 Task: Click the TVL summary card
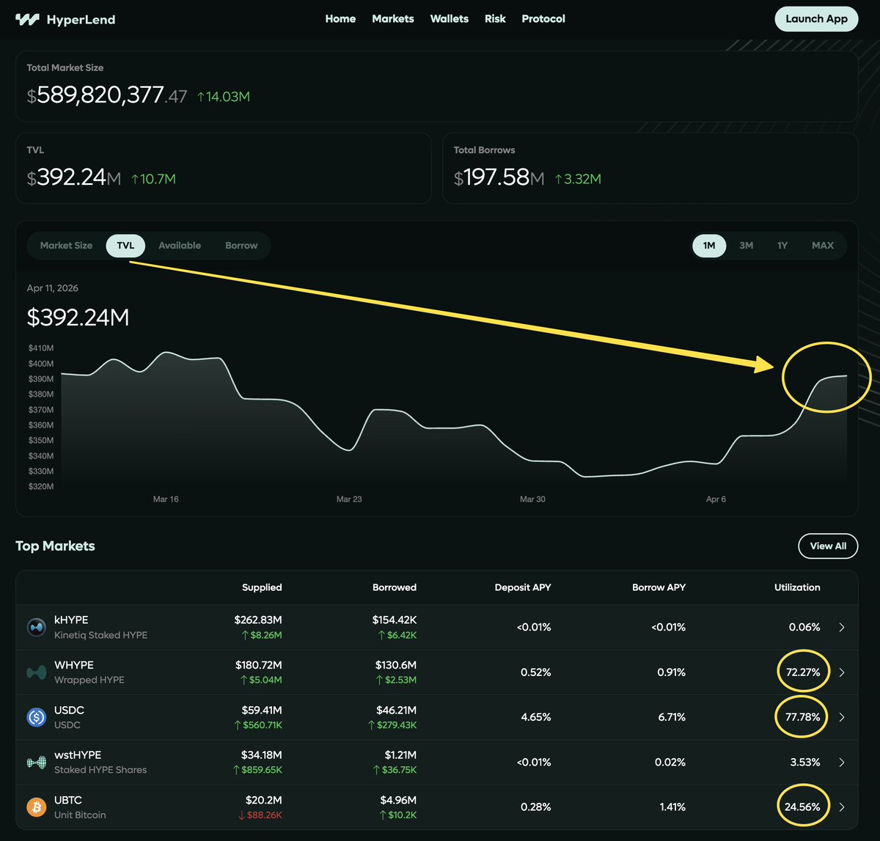point(224,168)
